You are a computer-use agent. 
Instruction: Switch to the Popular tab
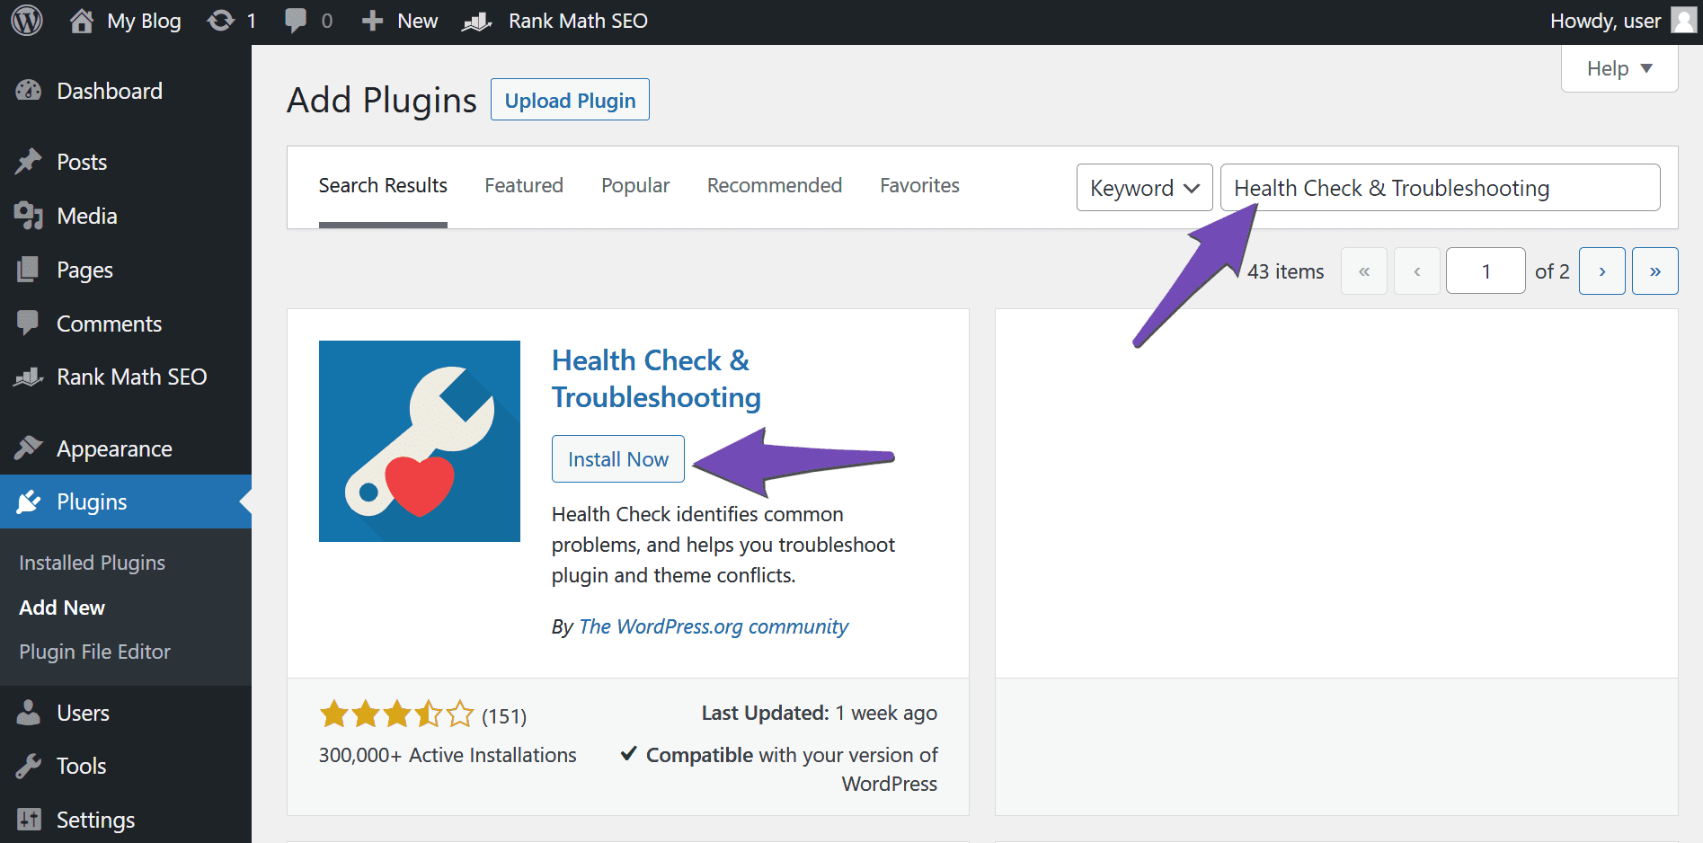pos(635,186)
